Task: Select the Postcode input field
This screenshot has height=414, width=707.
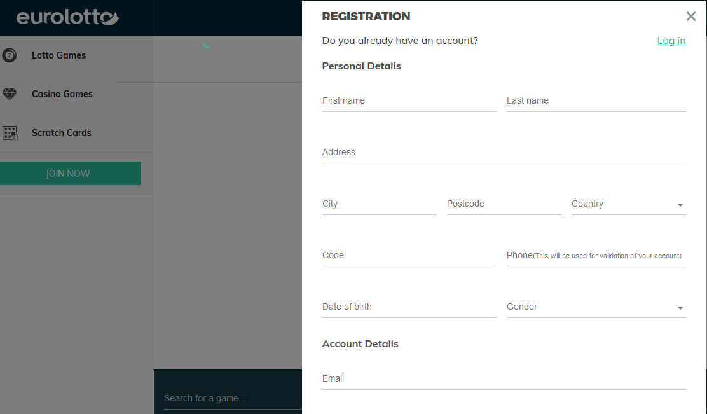Action: [504, 204]
